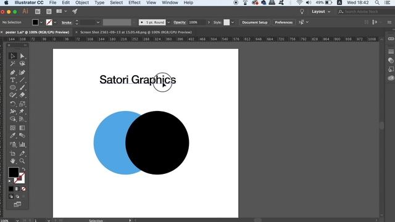This screenshot has height=222, width=395.
Task: Select the Pen tool
Action: 12,73
